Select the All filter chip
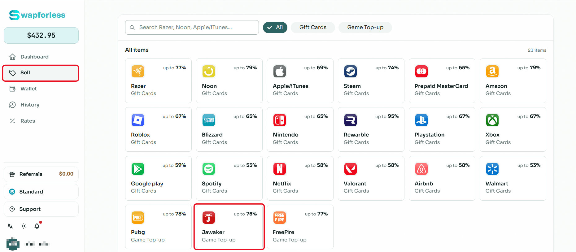 click(x=275, y=27)
